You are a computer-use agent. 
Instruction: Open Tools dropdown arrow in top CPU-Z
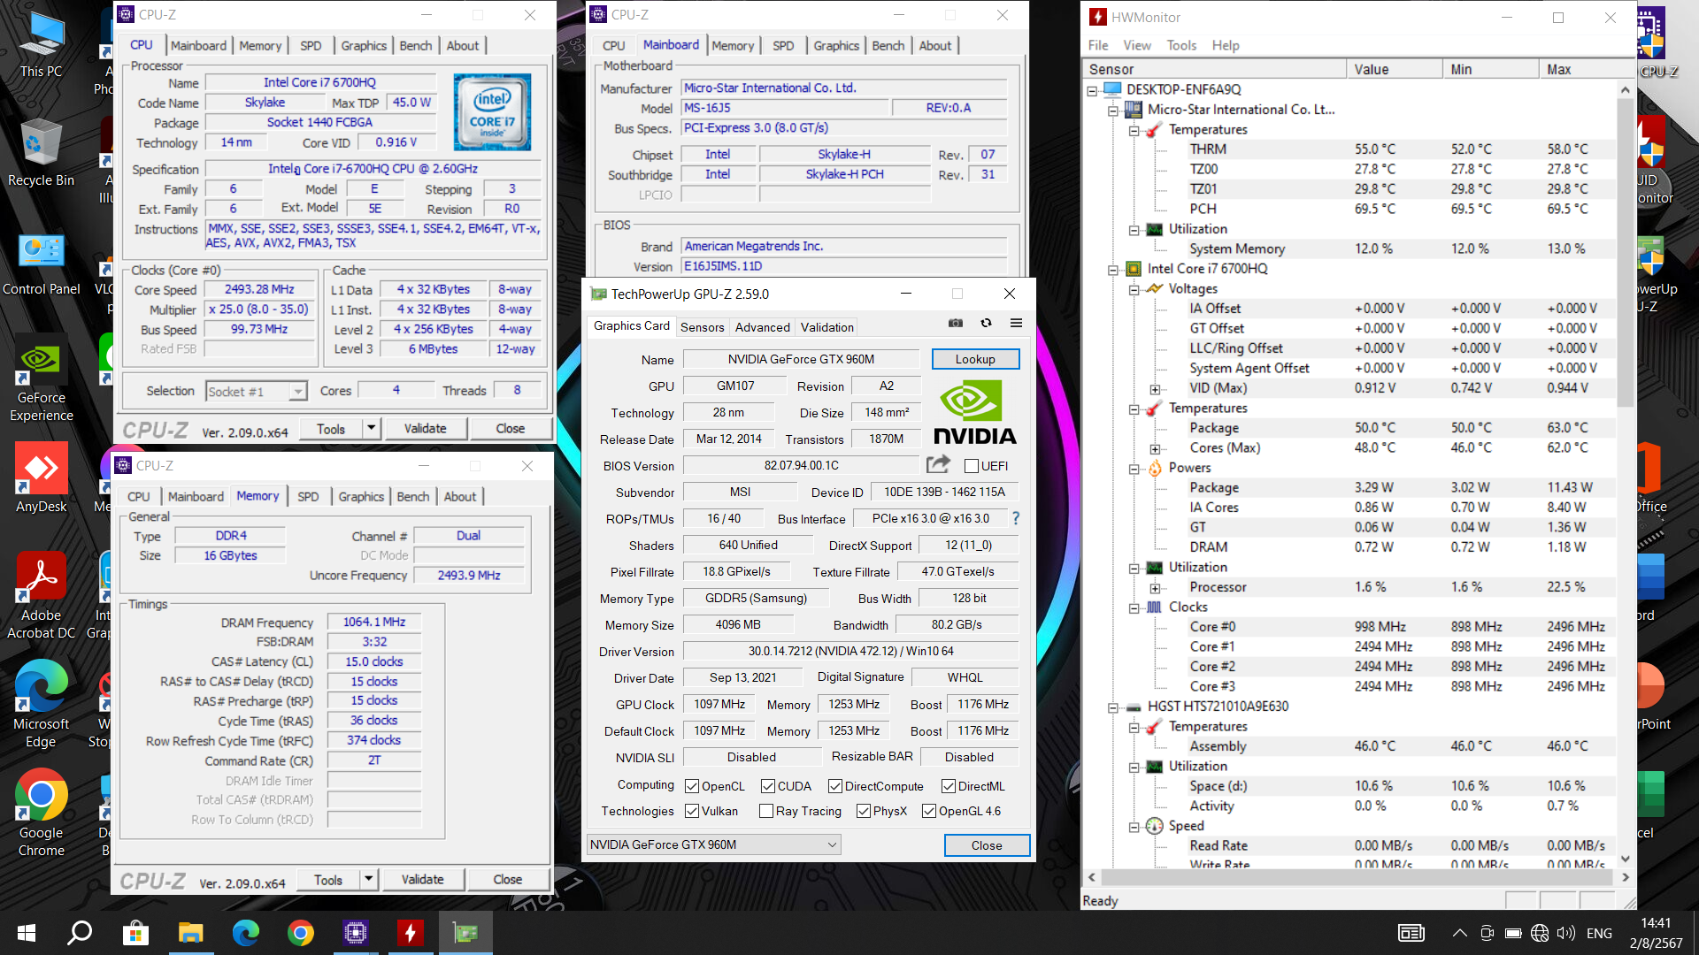(371, 429)
